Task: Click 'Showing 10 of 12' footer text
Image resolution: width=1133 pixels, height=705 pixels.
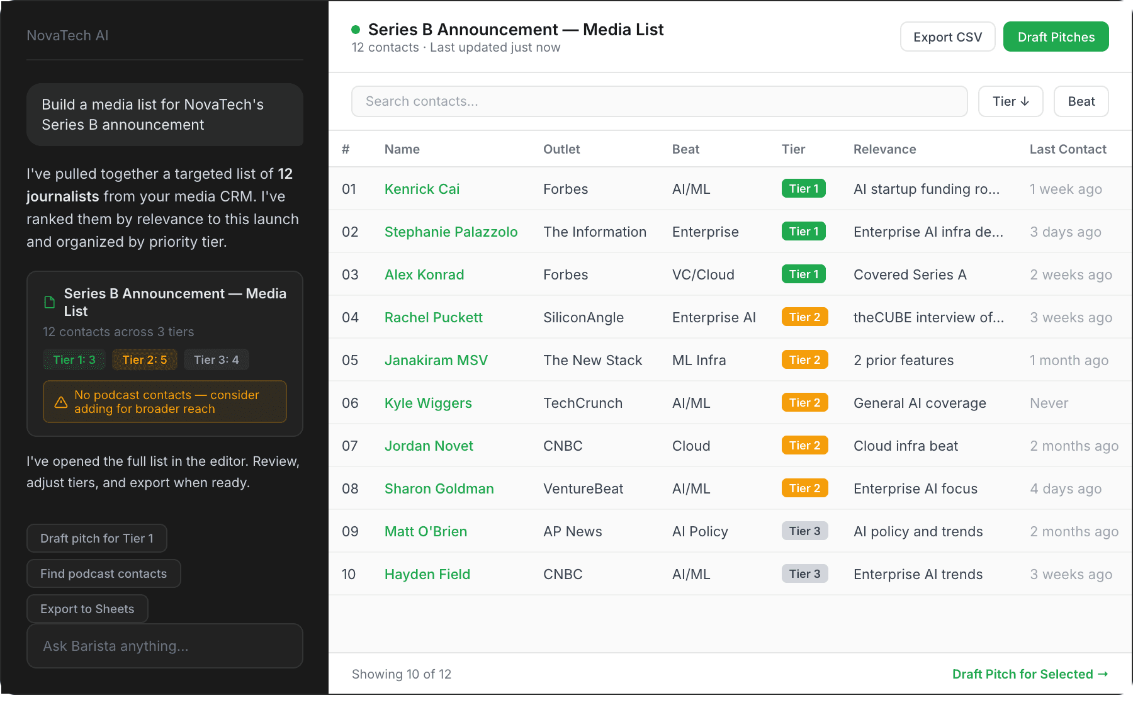Action: pos(402,674)
